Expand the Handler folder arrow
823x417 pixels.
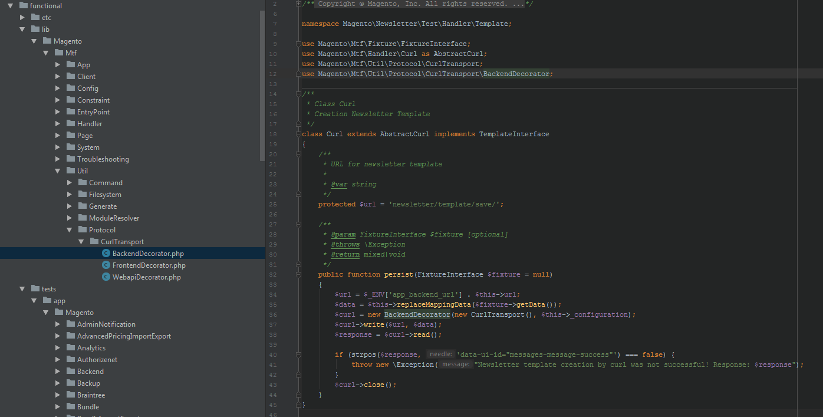pyautogui.click(x=58, y=124)
